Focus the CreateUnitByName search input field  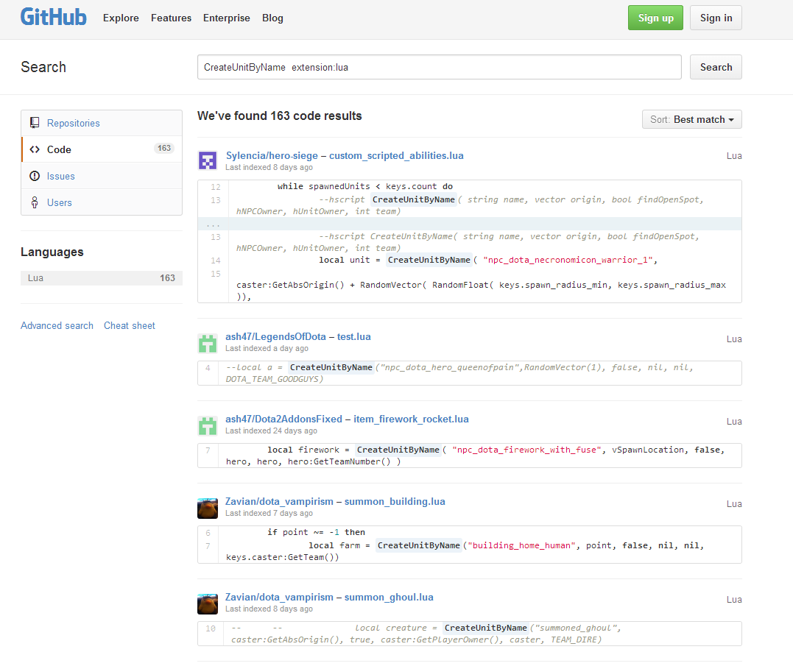[x=439, y=67]
